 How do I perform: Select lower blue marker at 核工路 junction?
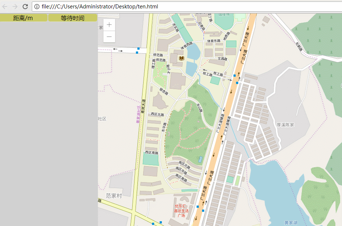237,83
